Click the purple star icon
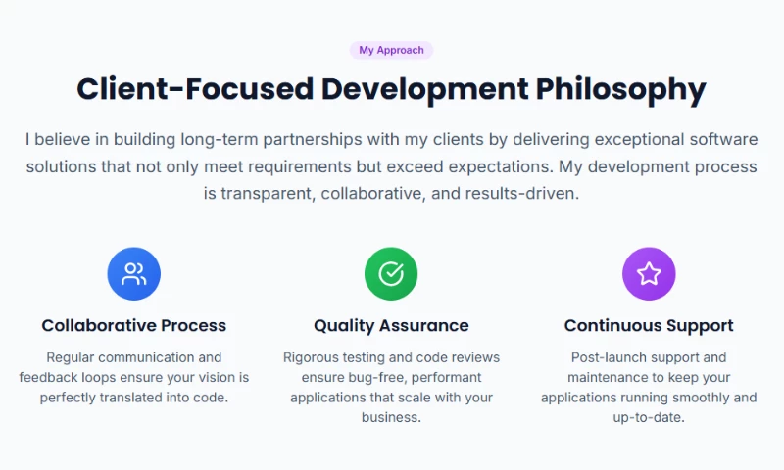The height and width of the screenshot is (470, 784). (x=649, y=273)
